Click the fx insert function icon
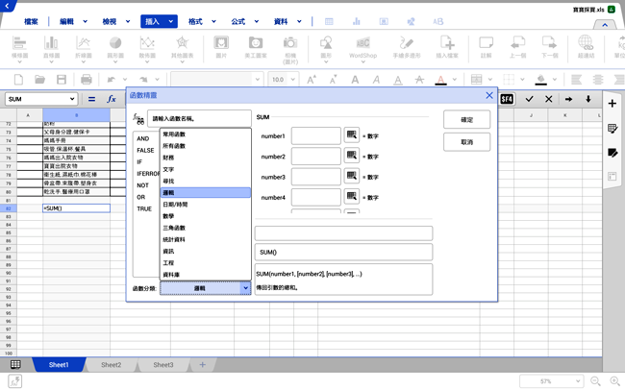Screen dimensions: 625x390 [112, 99]
